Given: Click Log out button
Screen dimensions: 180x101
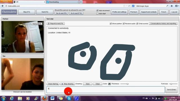Looking at the screenshot, I should 174,12.
